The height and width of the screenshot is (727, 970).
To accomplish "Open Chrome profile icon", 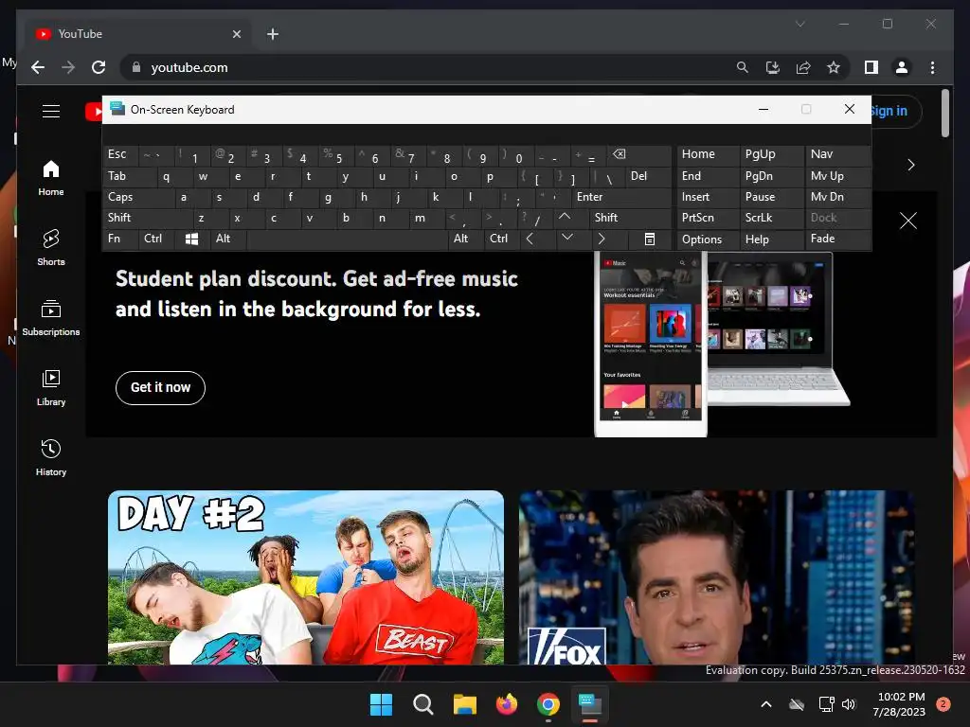I will point(902,67).
